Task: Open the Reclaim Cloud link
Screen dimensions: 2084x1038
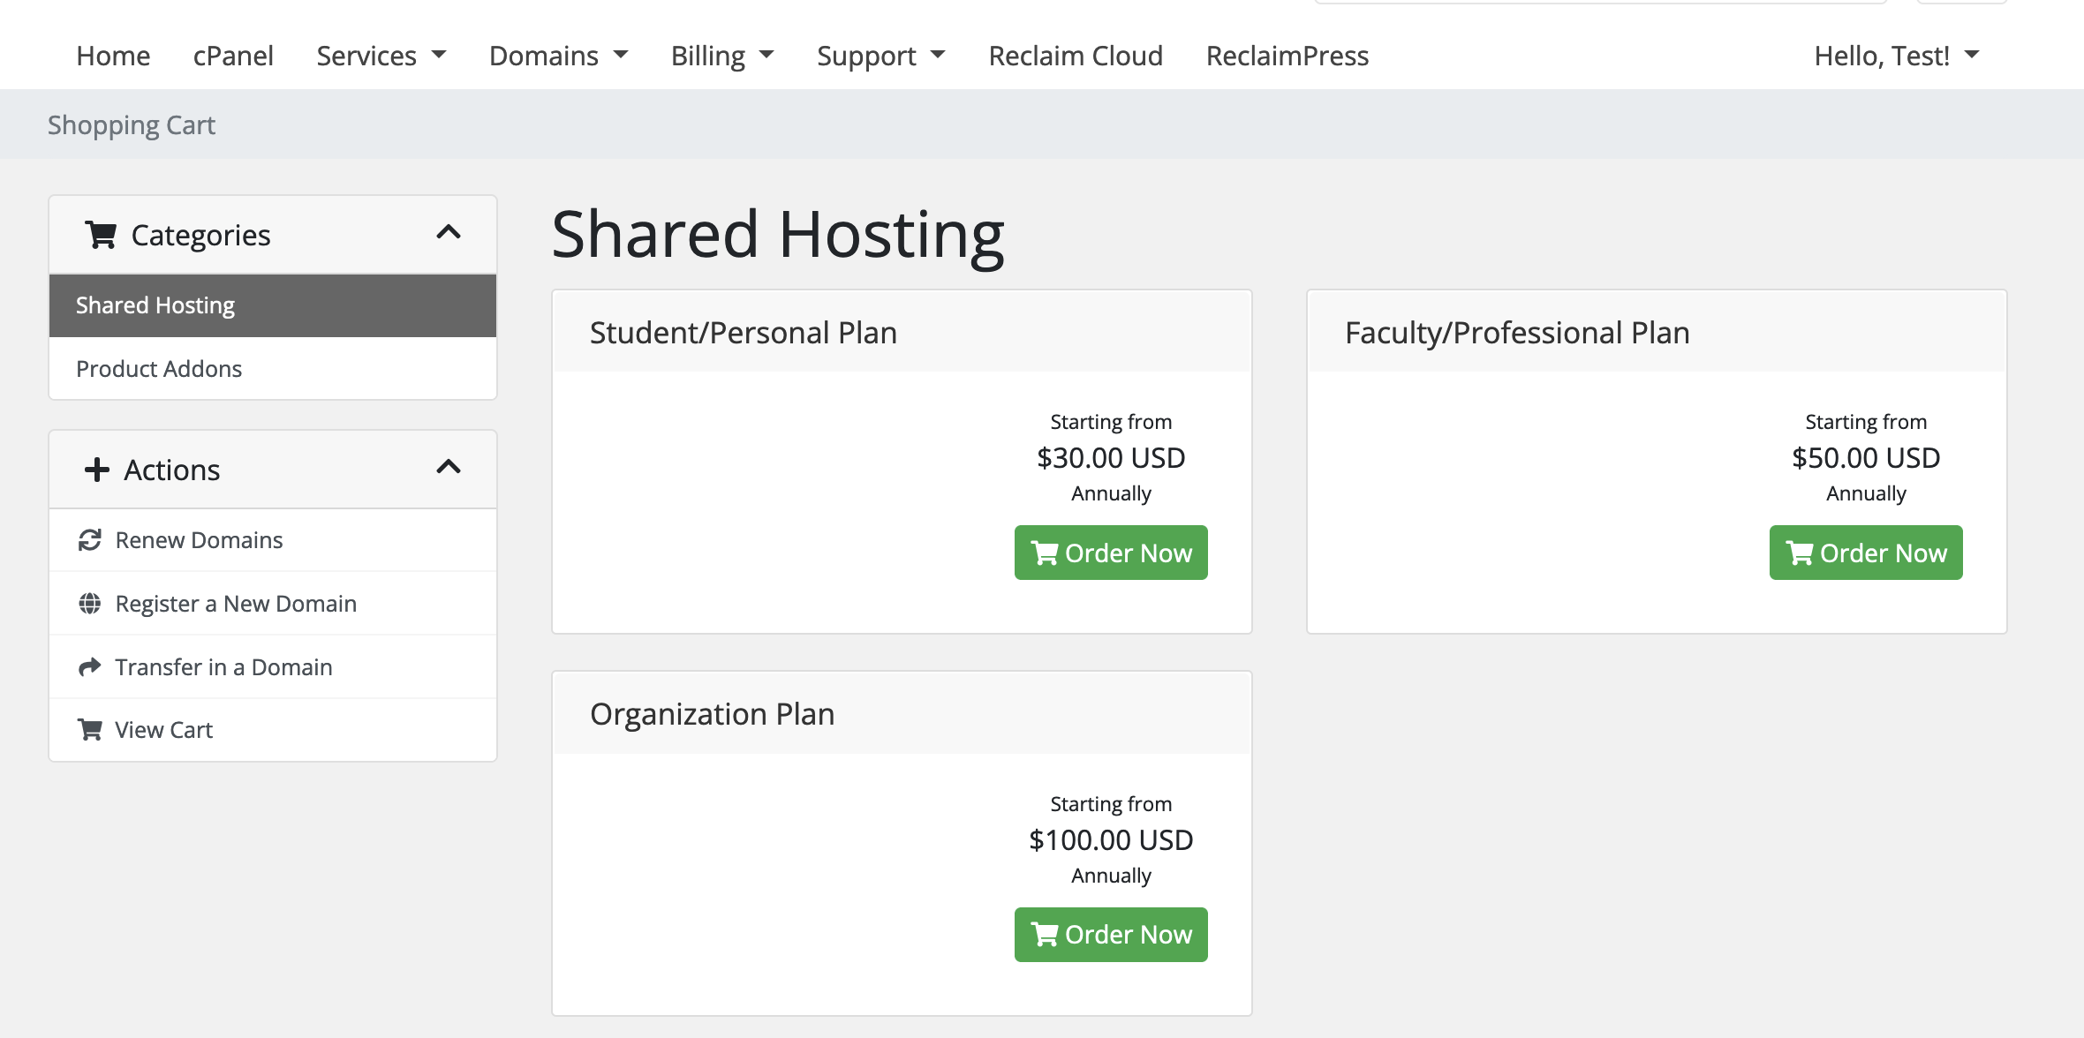Action: pyautogui.click(x=1076, y=56)
